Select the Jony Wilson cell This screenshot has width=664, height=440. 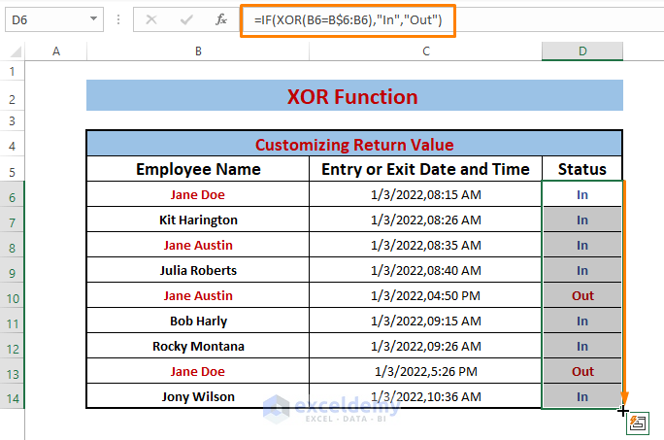click(x=198, y=396)
